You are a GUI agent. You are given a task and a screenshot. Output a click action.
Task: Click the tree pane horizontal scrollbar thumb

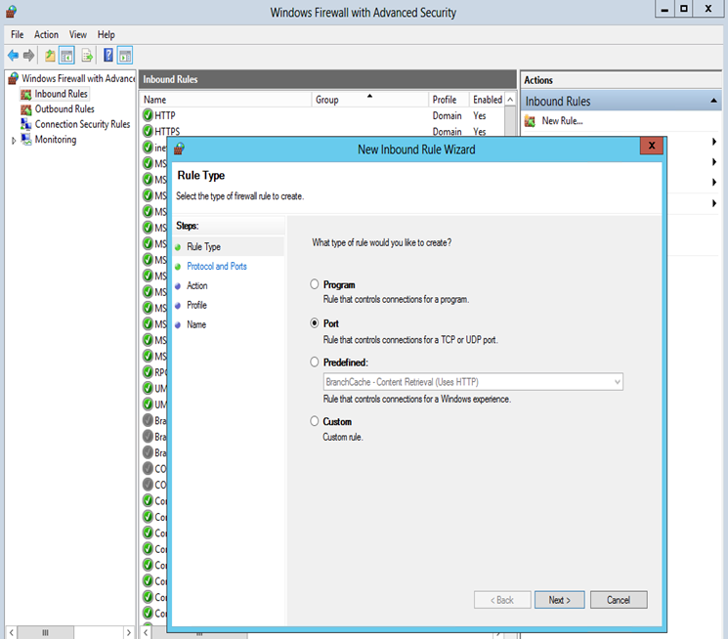pos(45,632)
